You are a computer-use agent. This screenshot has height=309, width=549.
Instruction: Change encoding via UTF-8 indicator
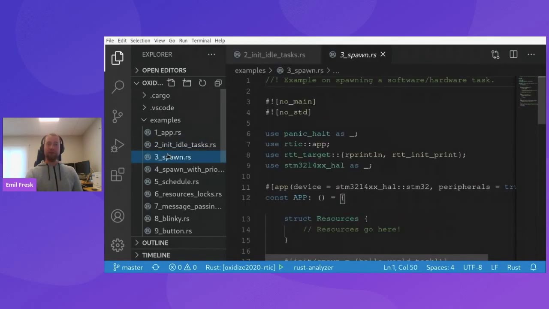(473, 267)
